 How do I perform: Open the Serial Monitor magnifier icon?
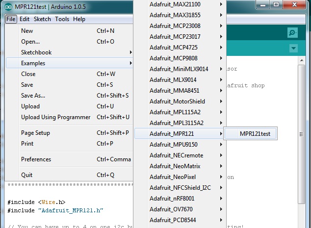(x=292, y=32)
